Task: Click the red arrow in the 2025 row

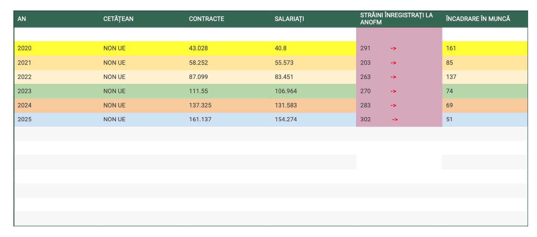Action: (x=395, y=120)
